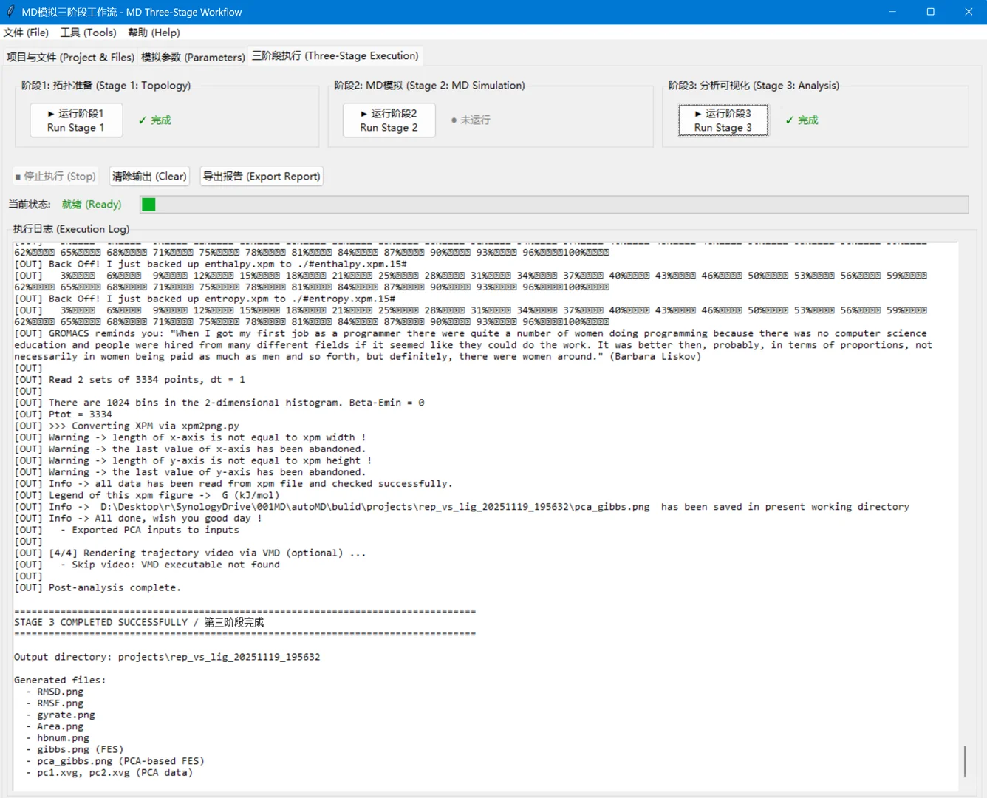The image size is (987, 798).
Task: Click the 'length of y-axis is not equal' warning
Action: [x=193, y=460]
